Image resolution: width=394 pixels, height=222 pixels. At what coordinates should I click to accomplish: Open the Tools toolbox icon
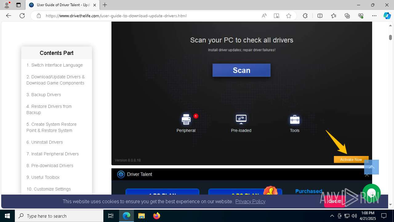[295, 120]
